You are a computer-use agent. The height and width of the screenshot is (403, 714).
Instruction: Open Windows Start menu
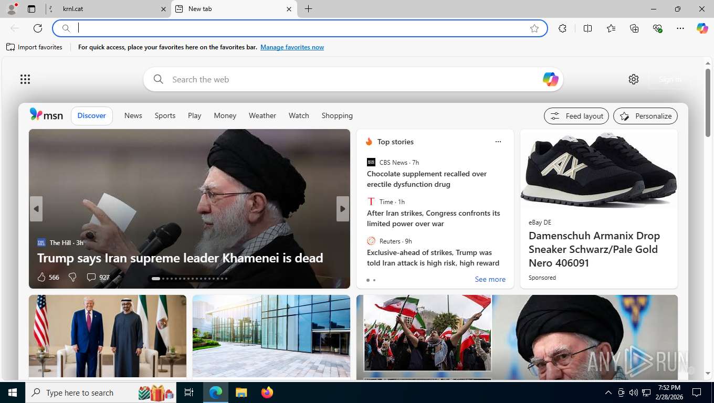point(12,393)
